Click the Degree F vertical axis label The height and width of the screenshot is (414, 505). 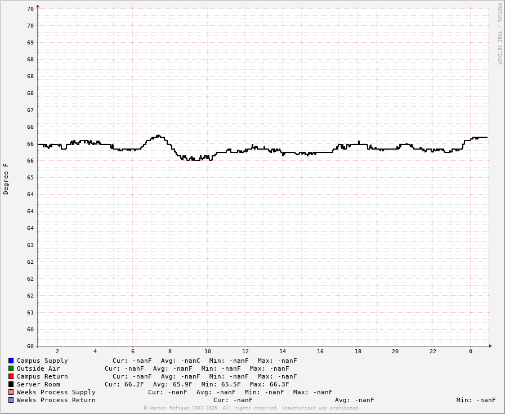click(6, 179)
